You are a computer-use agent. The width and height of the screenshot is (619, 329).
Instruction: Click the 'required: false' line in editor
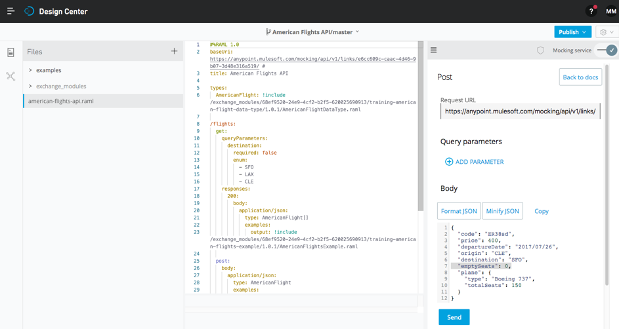click(x=255, y=153)
